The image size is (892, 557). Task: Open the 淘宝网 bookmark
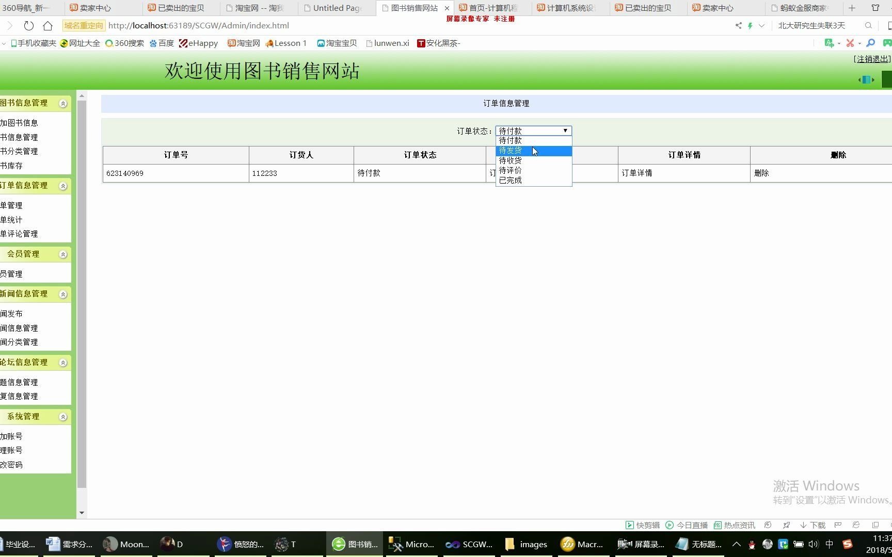coord(244,43)
